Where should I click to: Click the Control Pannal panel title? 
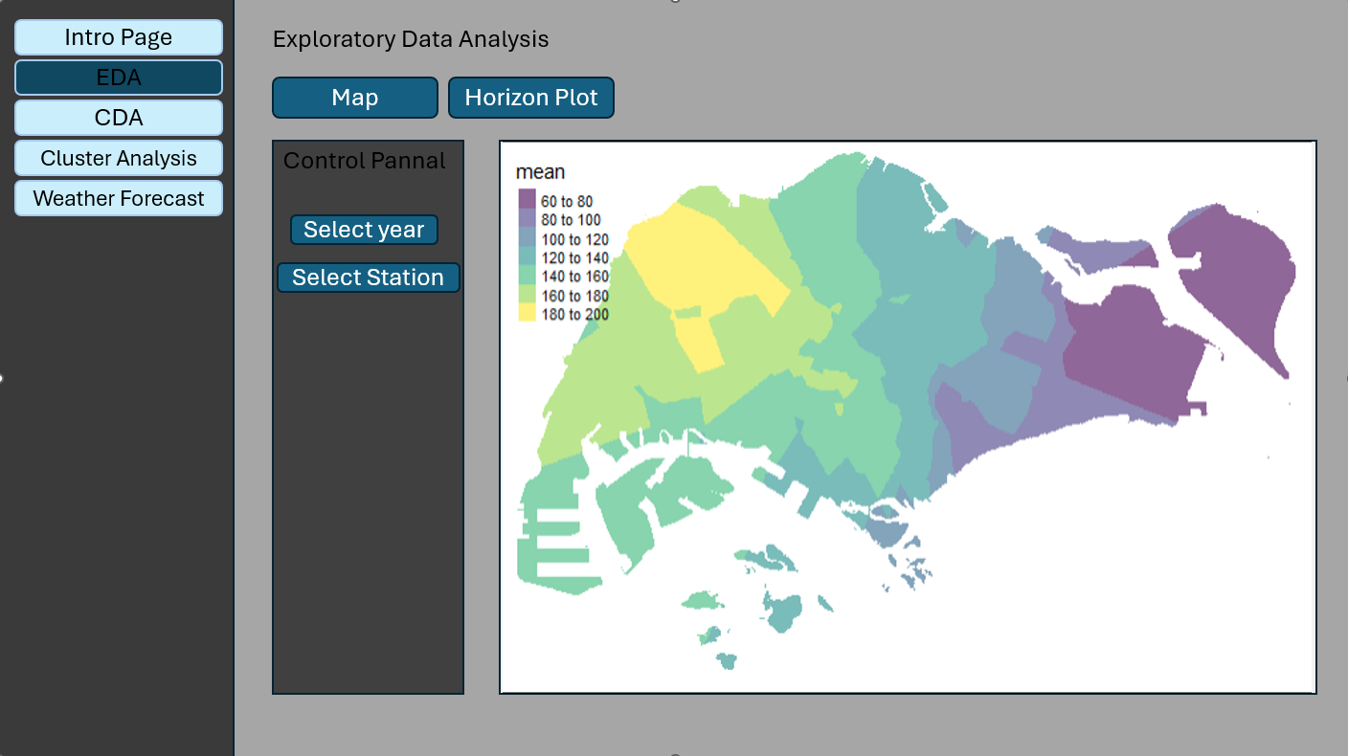click(x=365, y=161)
